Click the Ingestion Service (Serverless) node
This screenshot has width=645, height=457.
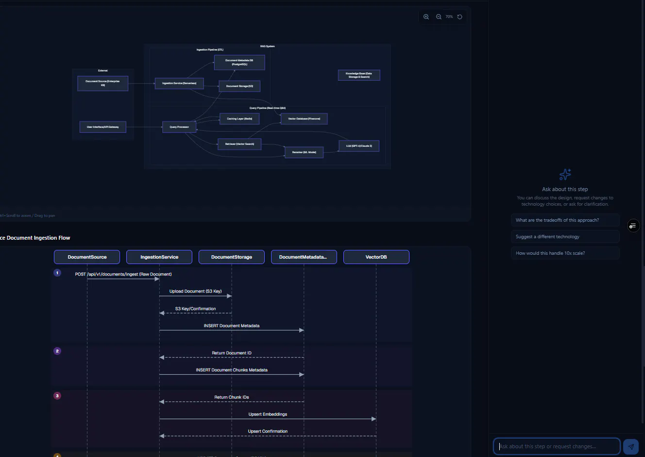tap(179, 83)
